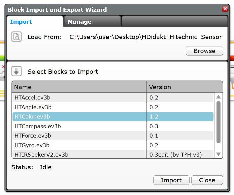
Task: Select the HTAngle.ev3b block
Action: click(113, 107)
